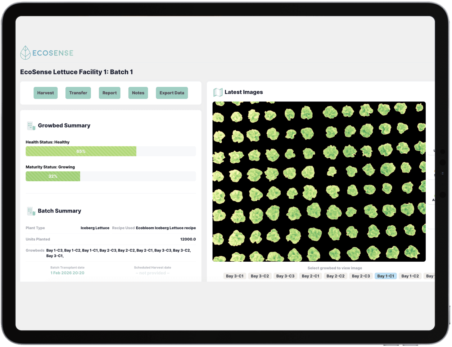452x347 pixels.
Task: Click the Growbed Summary clipboard icon
Action: (x=31, y=126)
